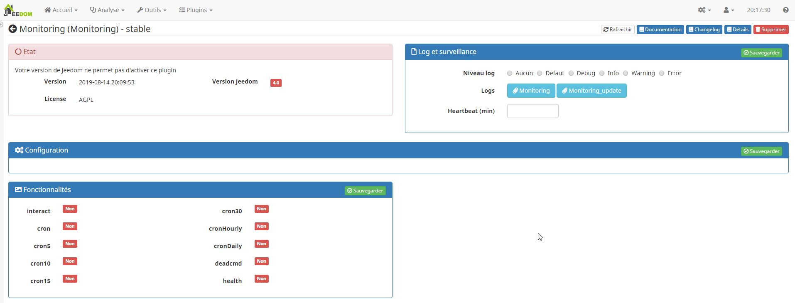This screenshot has width=795, height=303.
Task: Open the Plugins menu
Action: 196,10
